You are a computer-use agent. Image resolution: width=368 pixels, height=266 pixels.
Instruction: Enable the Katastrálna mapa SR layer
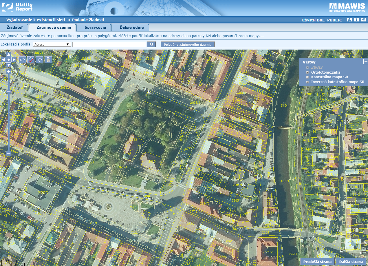307,77
